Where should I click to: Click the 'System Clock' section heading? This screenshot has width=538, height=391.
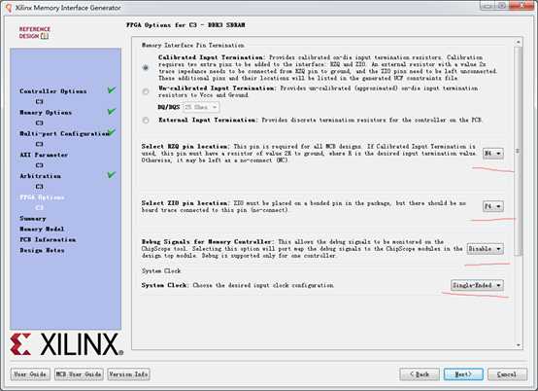click(161, 271)
